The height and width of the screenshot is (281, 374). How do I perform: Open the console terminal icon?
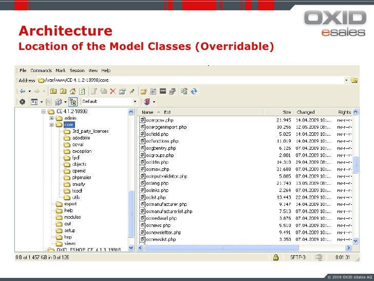pos(163,91)
